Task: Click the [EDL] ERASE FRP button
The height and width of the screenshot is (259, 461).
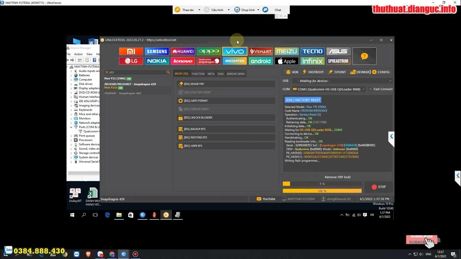Action: [x=226, y=84]
